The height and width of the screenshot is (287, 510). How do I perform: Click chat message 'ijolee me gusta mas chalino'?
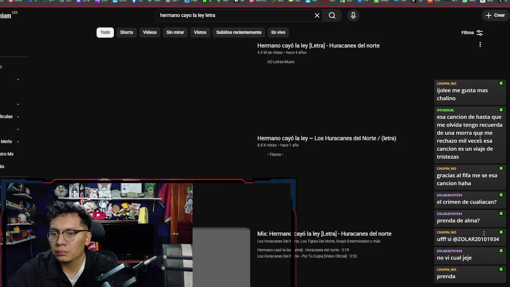(x=462, y=94)
